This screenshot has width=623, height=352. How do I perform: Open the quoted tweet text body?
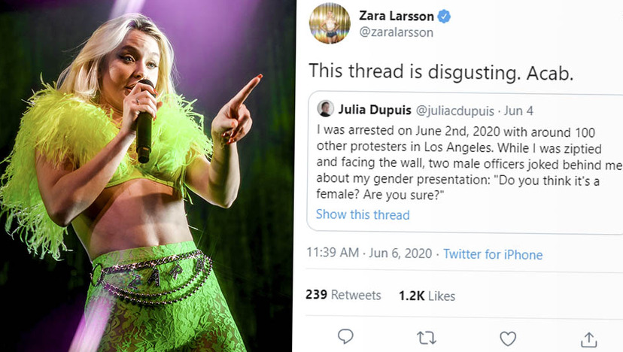pyautogui.click(x=469, y=163)
